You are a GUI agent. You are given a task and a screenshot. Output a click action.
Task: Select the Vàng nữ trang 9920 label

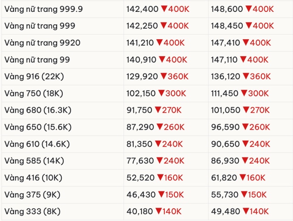click(42, 43)
